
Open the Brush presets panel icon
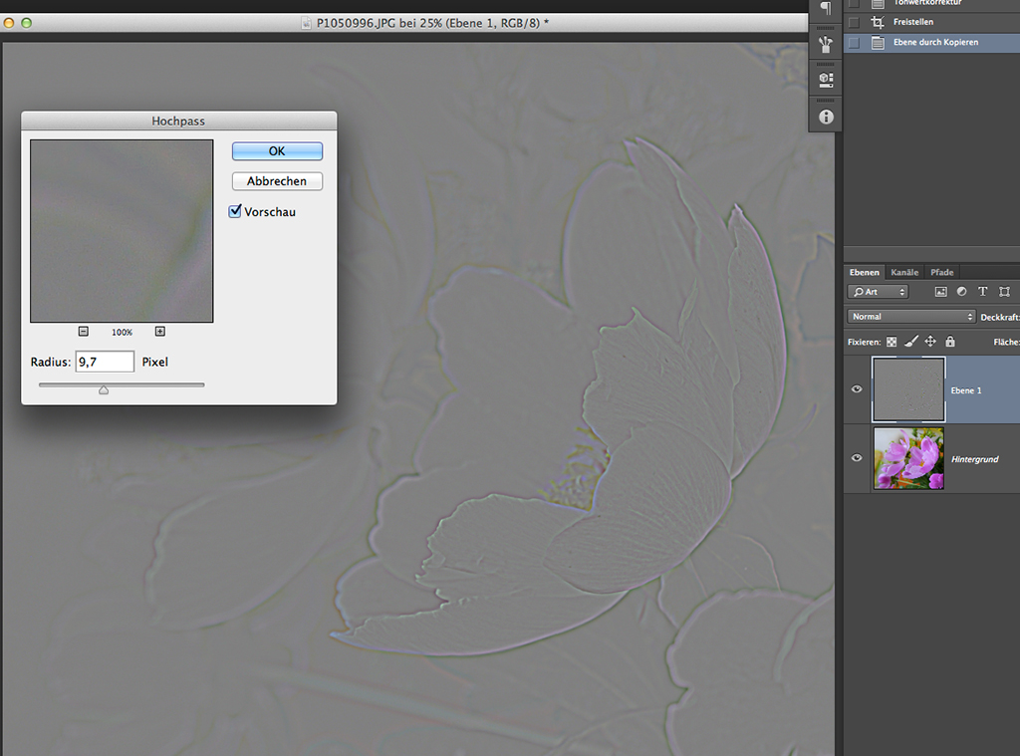coord(826,44)
